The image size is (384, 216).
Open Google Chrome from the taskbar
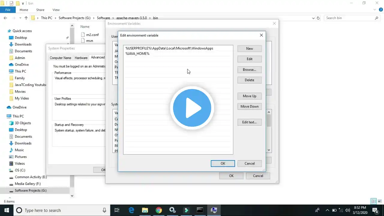click(159, 210)
